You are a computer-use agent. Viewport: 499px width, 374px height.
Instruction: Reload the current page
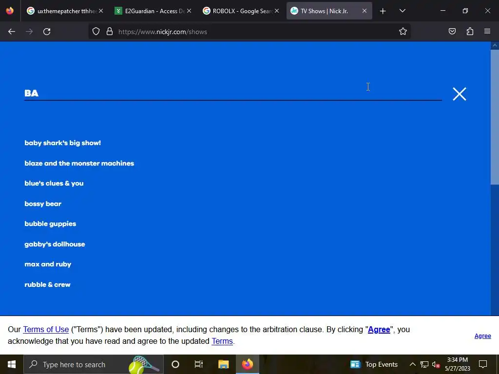point(47,32)
